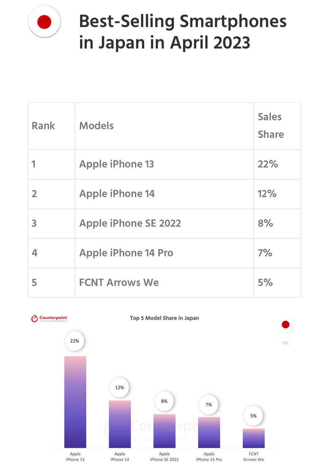Click the 8% bubble over the iPhone SE 2022 bar
Viewport: 329px width, 472px height.
coord(164,401)
